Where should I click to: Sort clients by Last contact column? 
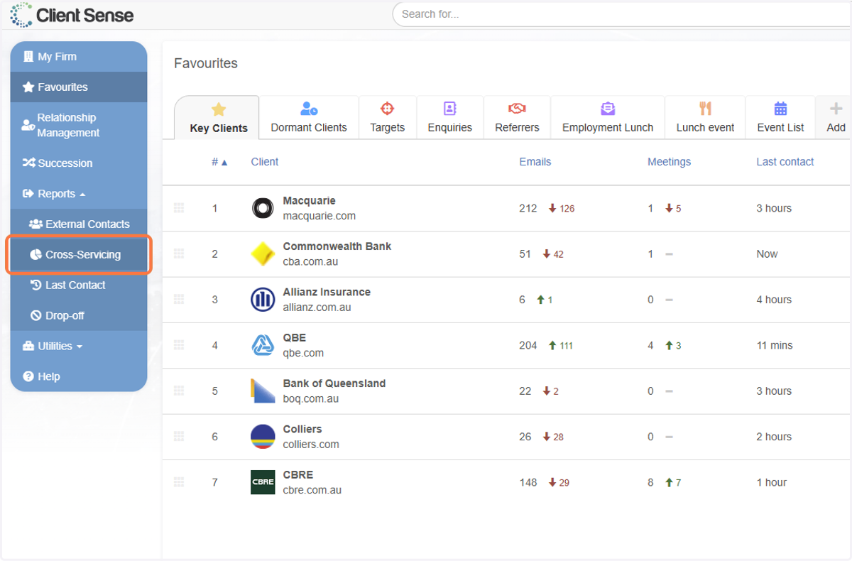(x=785, y=162)
